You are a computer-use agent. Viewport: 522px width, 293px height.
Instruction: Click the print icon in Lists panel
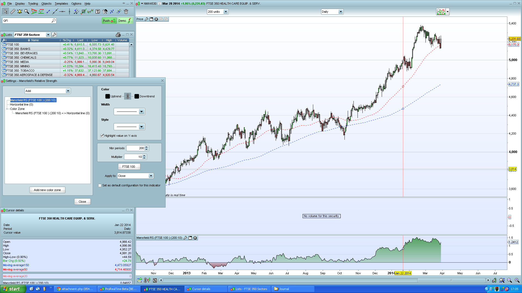pyautogui.click(x=118, y=35)
